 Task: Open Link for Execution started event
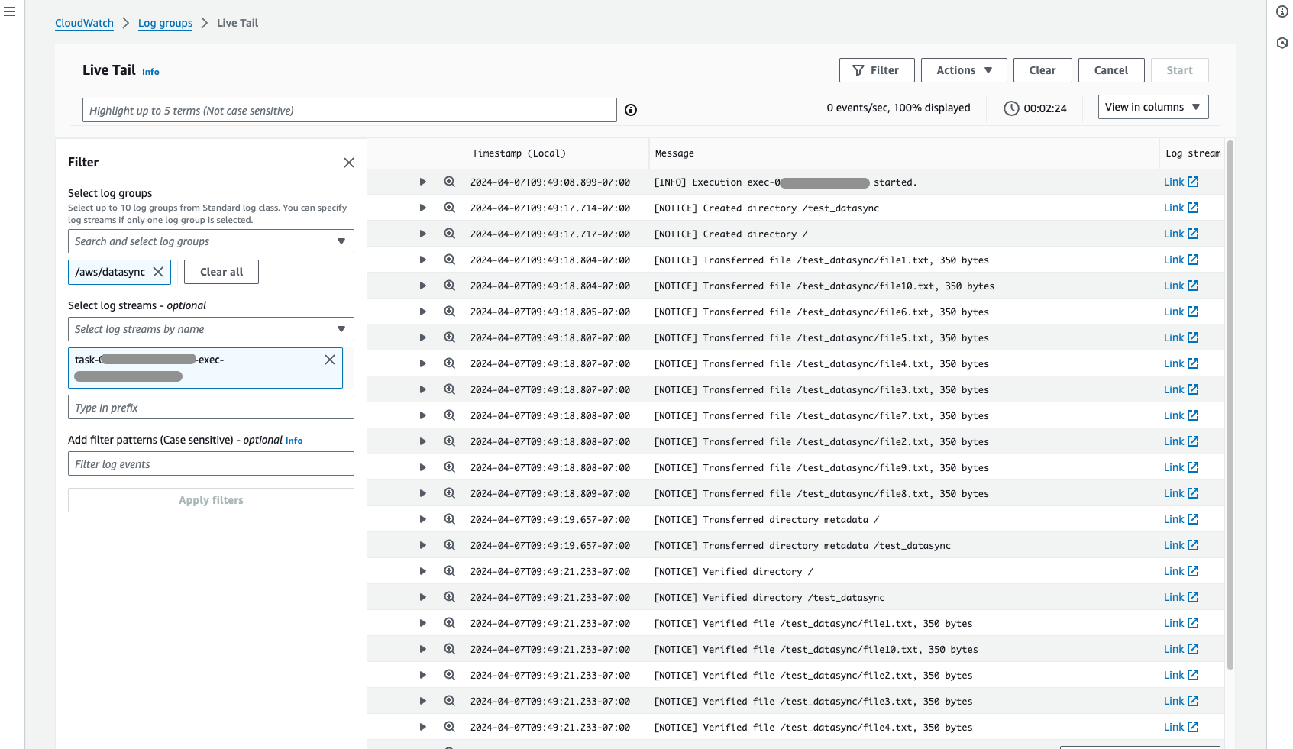[x=1181, y=182]
